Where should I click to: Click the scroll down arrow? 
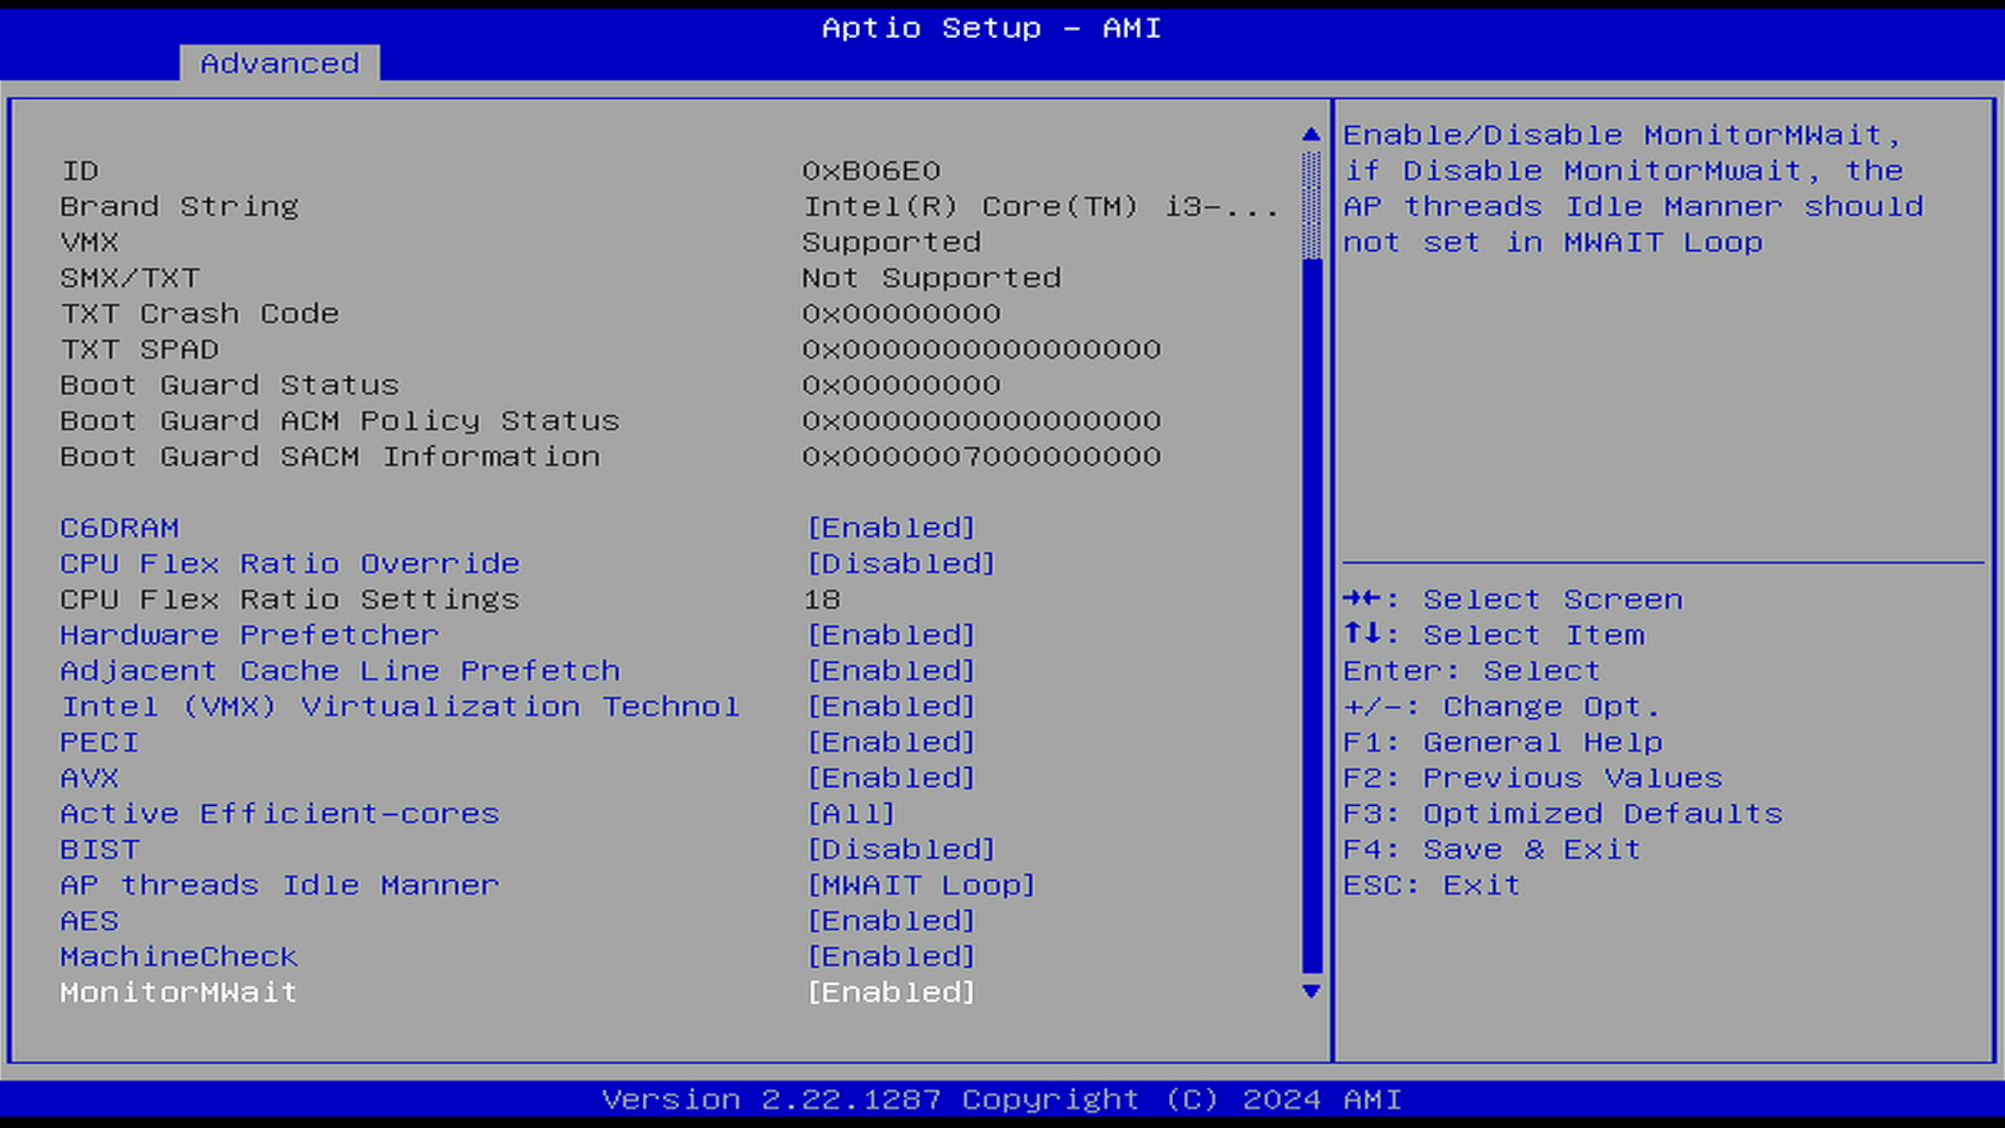[1311, 991]
